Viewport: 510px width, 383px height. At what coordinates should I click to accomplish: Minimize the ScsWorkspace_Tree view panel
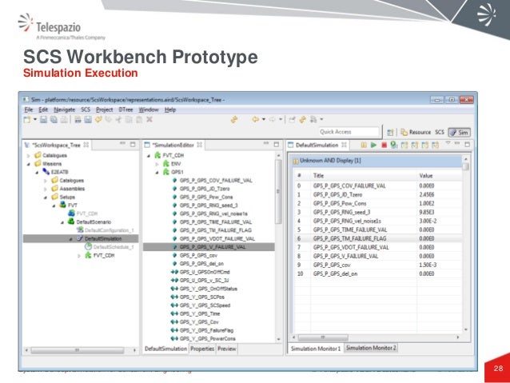[122, 143]
